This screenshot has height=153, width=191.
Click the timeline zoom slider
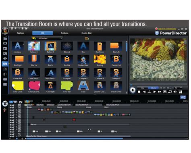tap(17, 138)
